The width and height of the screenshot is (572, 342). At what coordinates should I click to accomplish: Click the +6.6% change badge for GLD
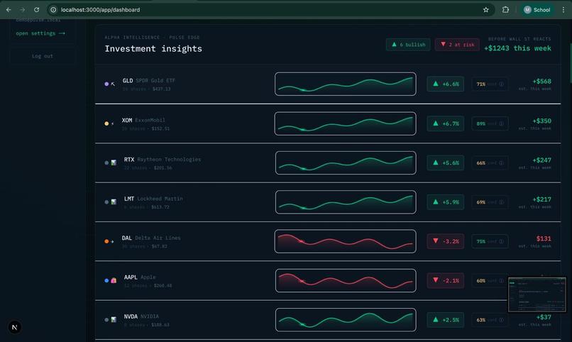pos(446,84)
